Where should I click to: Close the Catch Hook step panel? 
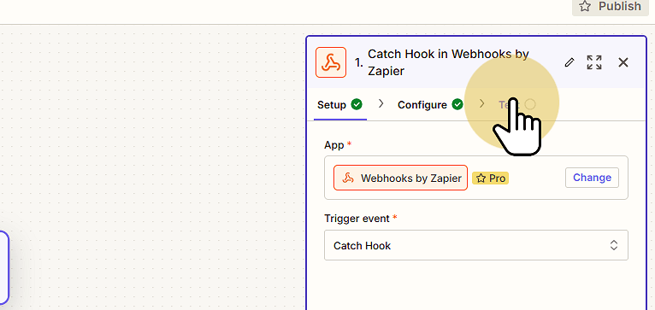(623, 62)
